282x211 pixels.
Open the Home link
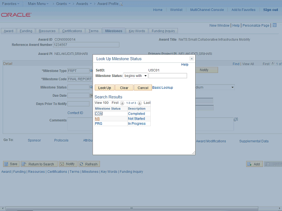click(158, 10)
